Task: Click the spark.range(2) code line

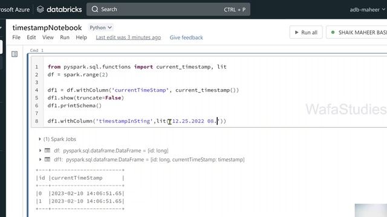Action: pyautogui.click(x=78, y=75)
